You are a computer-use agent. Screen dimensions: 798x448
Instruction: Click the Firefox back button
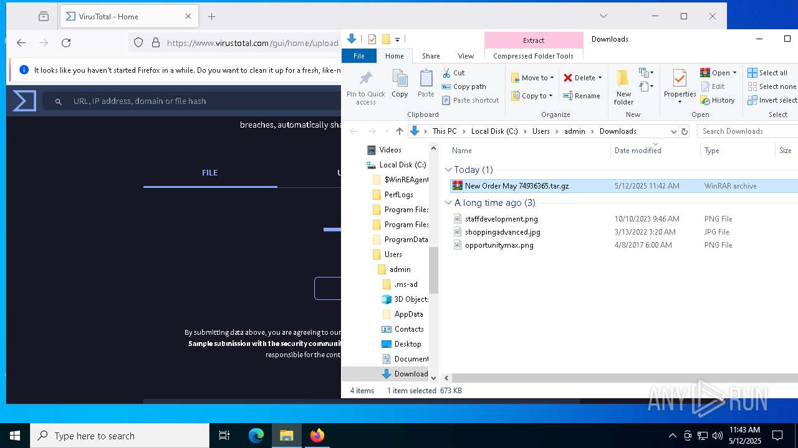pos(21,43)
